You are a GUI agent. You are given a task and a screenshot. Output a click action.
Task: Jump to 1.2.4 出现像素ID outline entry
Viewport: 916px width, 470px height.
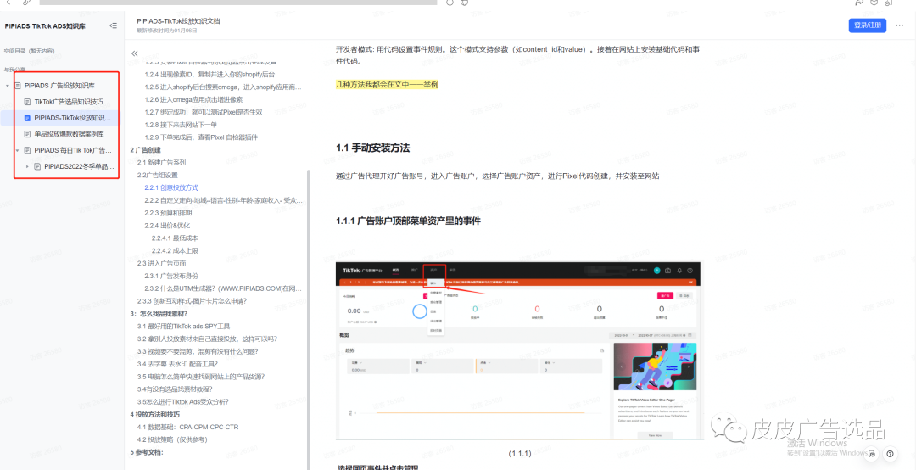209,75
